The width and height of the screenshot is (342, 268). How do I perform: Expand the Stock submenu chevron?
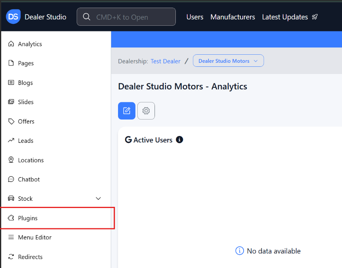(x=98, y=198)
